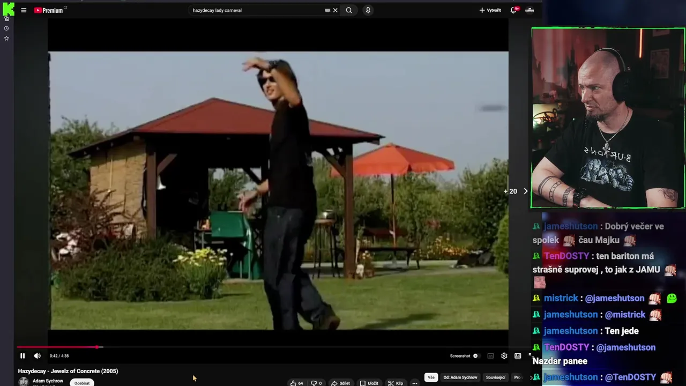Select the Od: Adam Sychrow chip

coord(460,377)
